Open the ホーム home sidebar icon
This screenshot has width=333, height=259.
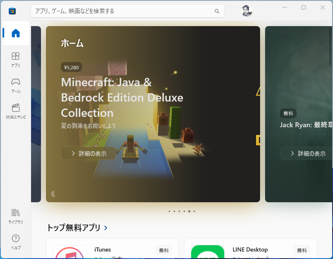point(16,33)
